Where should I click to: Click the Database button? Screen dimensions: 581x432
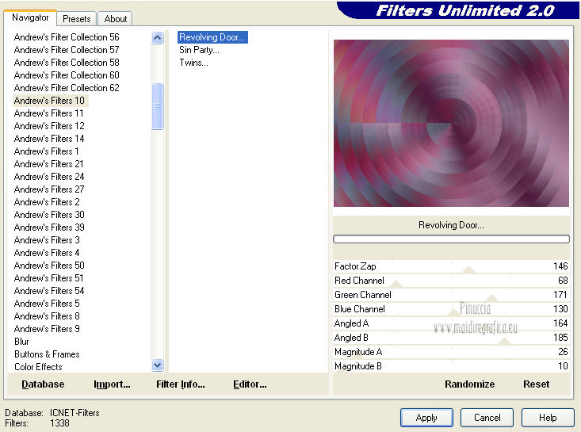[x=43, y=384]
